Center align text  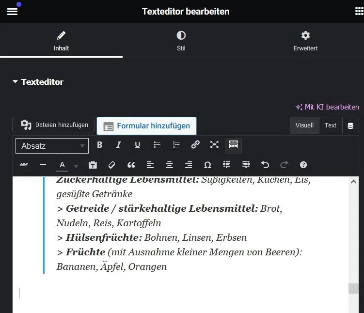[169, 165]
